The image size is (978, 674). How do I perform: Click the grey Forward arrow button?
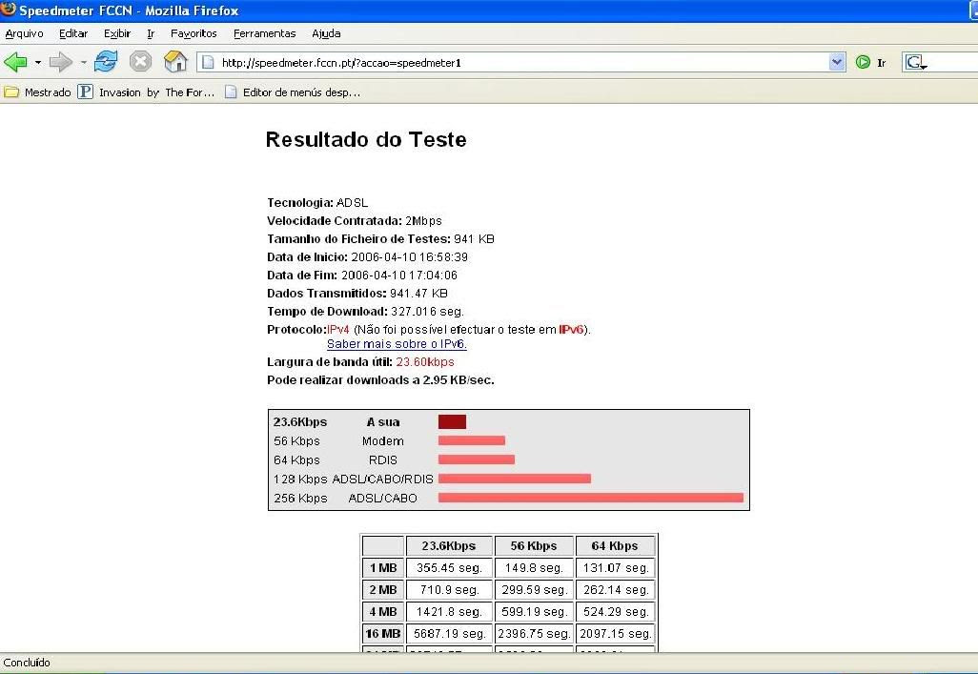click(60, 62)
